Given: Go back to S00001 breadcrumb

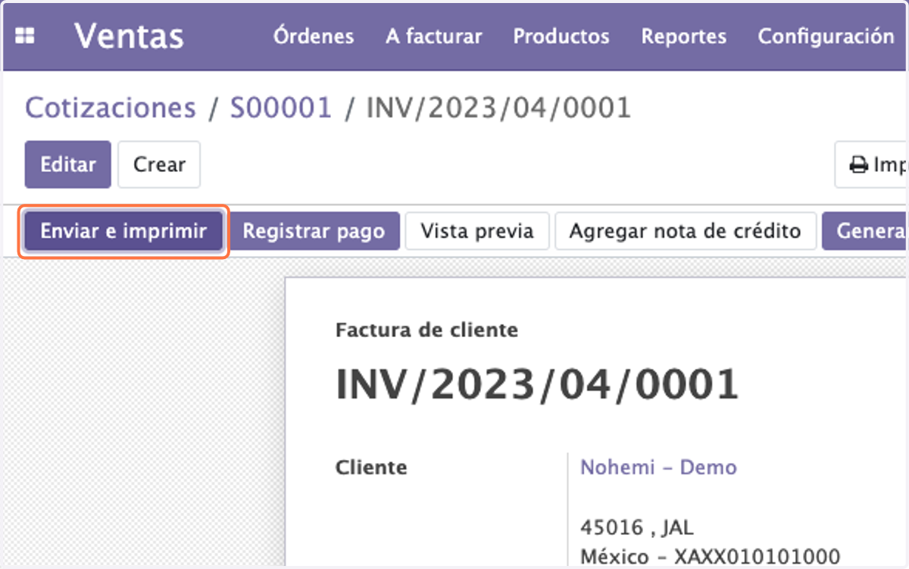Looking at the screenshot, I should [x=281, y=108].
